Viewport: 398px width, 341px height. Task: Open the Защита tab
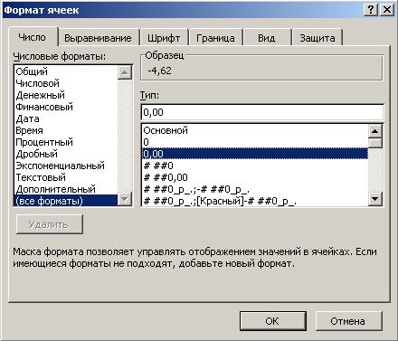pyautogui.click(x=317, y=38)
